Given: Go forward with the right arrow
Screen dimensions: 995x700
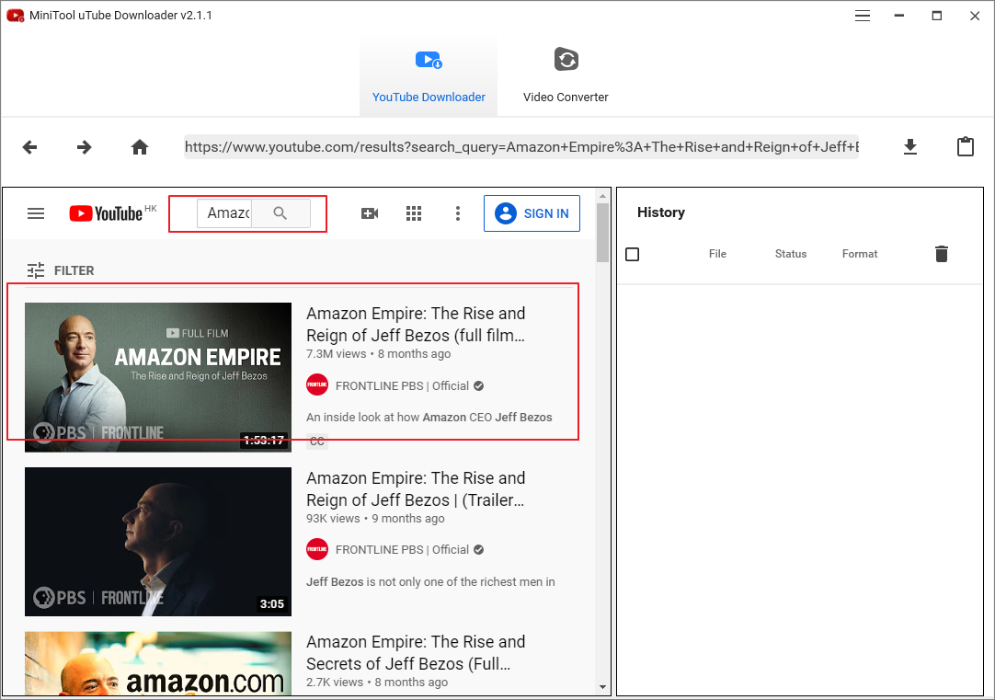Looking at the screenshot, I should [x=84, y=147].
